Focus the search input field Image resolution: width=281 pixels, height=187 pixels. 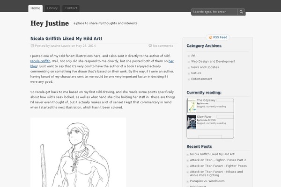(x=214, y=12)
